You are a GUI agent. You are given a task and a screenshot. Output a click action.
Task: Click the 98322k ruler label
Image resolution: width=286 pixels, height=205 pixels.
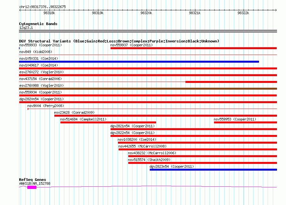[243, 13]
